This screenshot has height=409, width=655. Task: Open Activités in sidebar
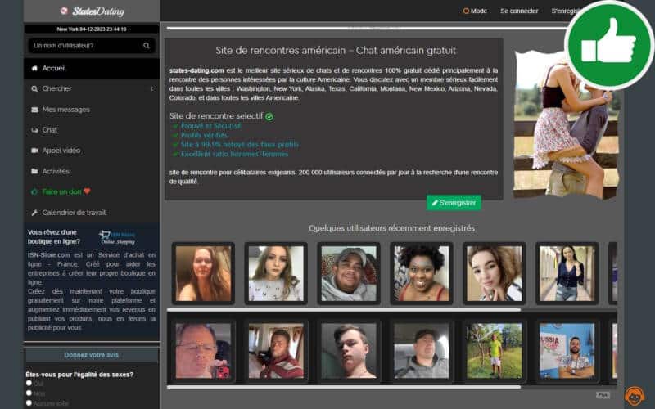tap(92, 171)
